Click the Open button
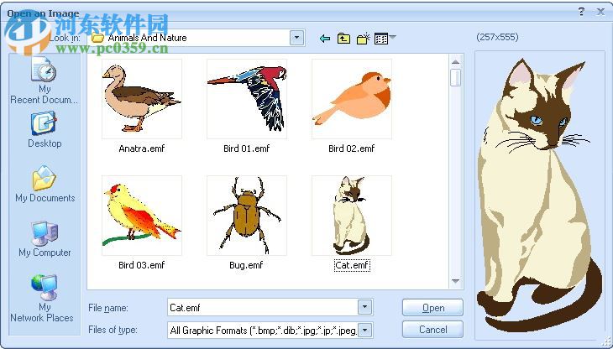The height and width of the screenshot is (349, 613). coord(432,308)
